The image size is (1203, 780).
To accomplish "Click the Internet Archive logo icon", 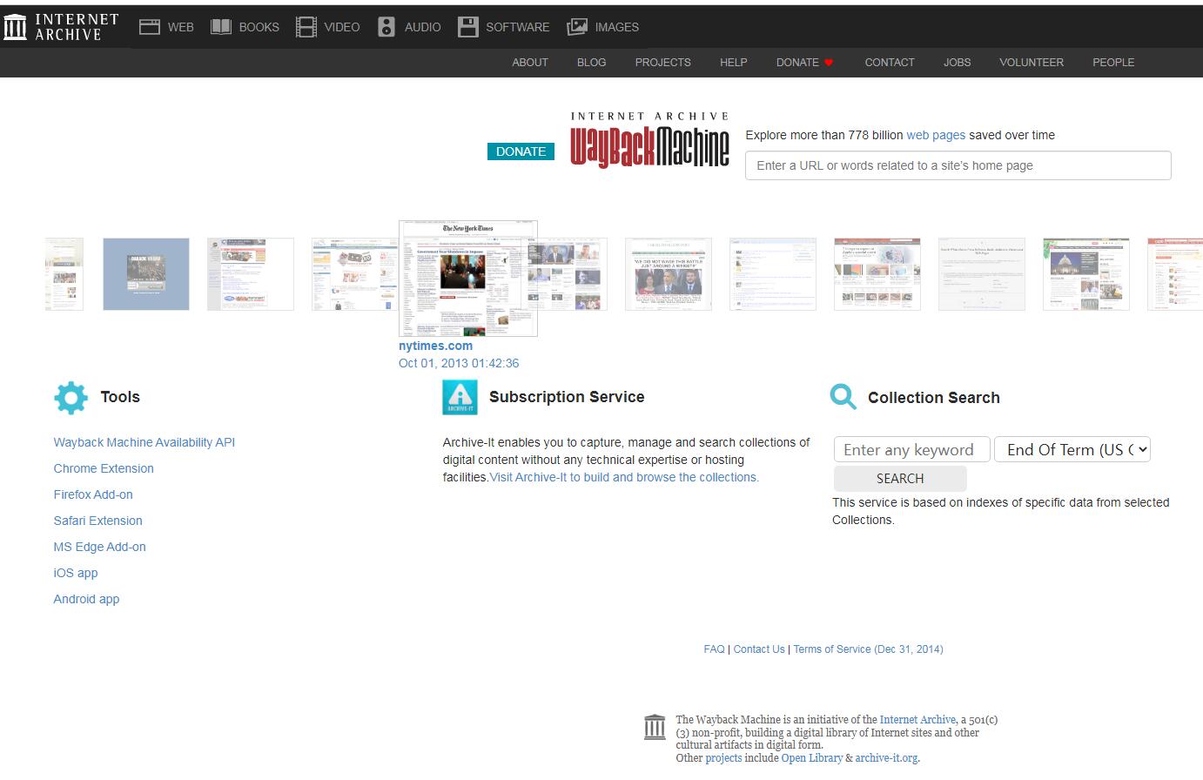I will pos(16,27).
